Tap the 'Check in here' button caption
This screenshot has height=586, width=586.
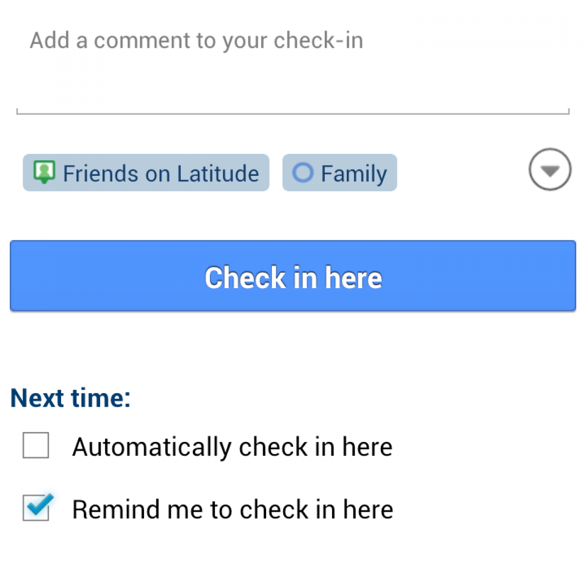293,277
